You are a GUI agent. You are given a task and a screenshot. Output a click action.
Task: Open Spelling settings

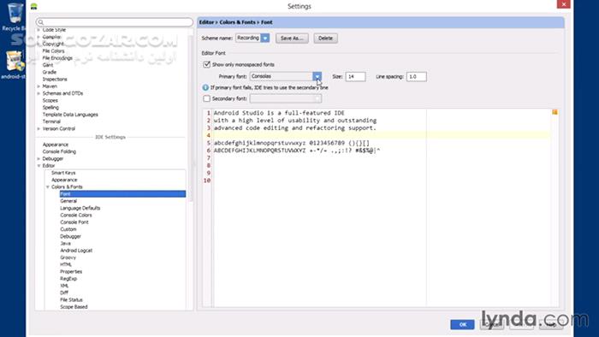50,108
